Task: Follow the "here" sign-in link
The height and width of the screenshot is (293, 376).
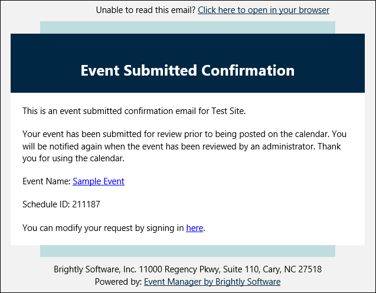Action: [x=194, y=227]
